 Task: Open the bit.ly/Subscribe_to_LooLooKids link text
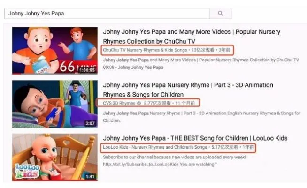tap(141, 165)
